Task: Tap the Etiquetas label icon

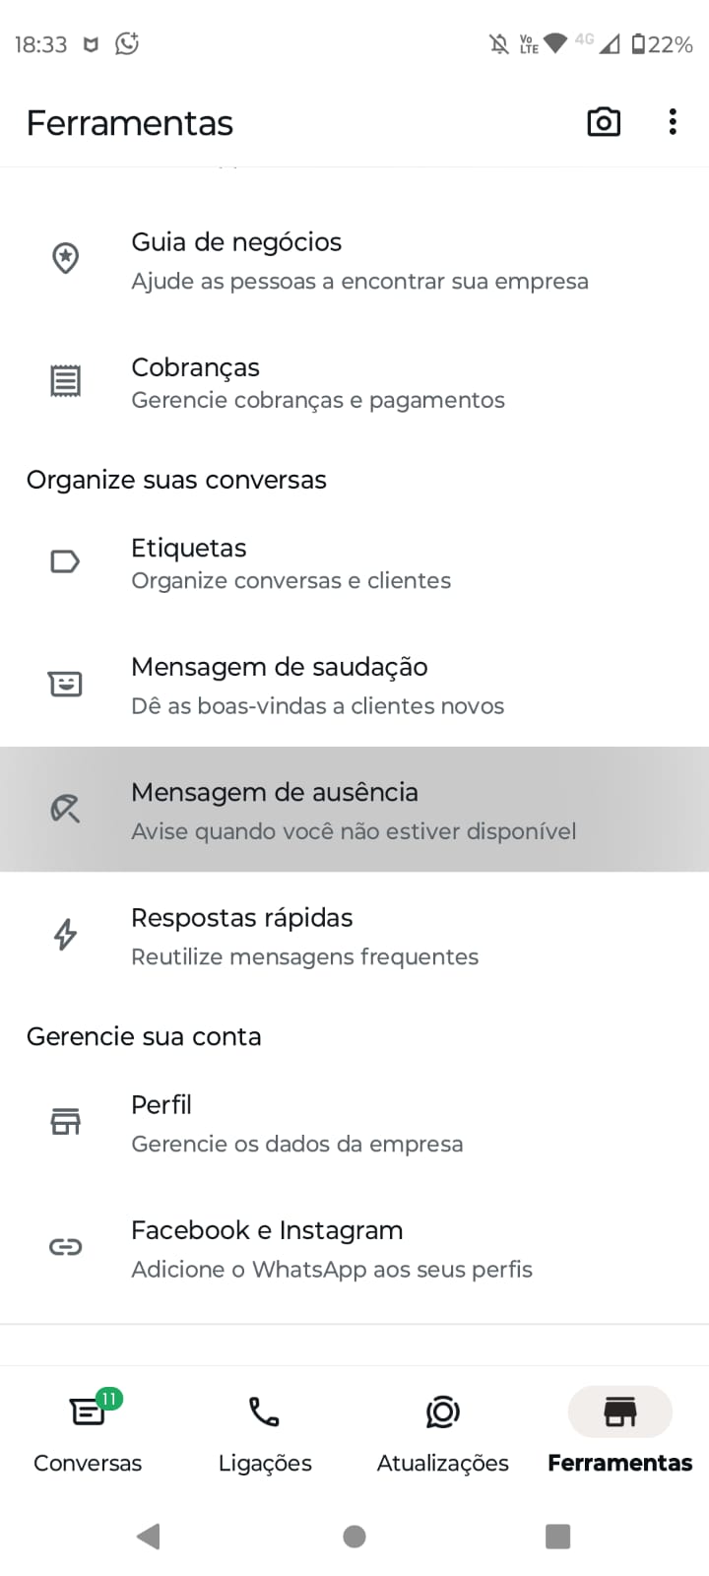Action: [x=65, y=561]
